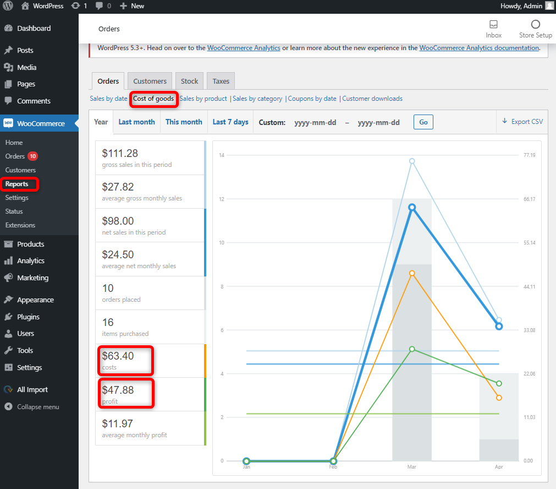556x489 pixels.
Task: Open WooCommerce Settings submenu item
Action: pos(16,198)
